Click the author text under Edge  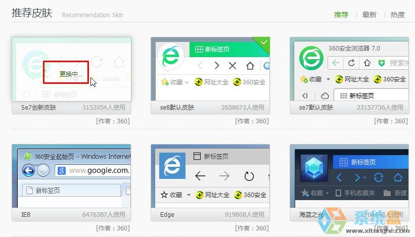[252, 228]
